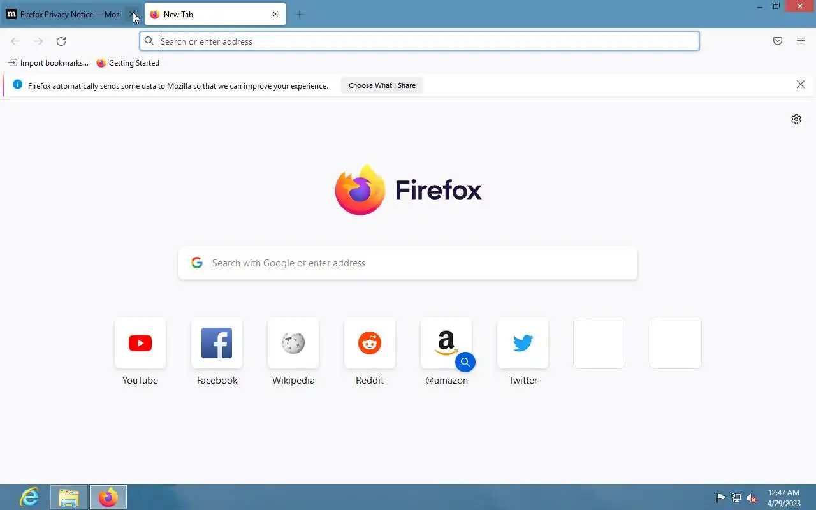The height and width of the screenshot is (510, 816).
Task: Click Choose What I Share button
Action: [382, 85]
